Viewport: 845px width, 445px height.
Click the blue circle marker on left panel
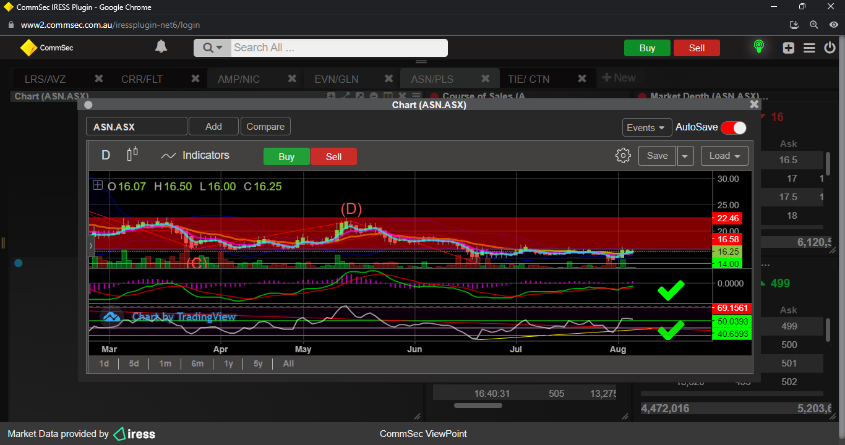pyautogui.click(x=18, y=263)
